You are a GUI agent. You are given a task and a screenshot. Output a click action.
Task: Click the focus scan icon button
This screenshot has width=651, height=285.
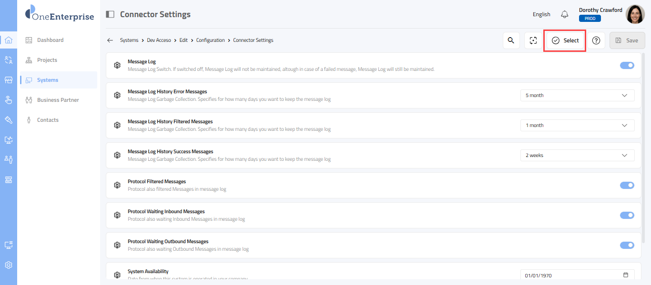533,40
